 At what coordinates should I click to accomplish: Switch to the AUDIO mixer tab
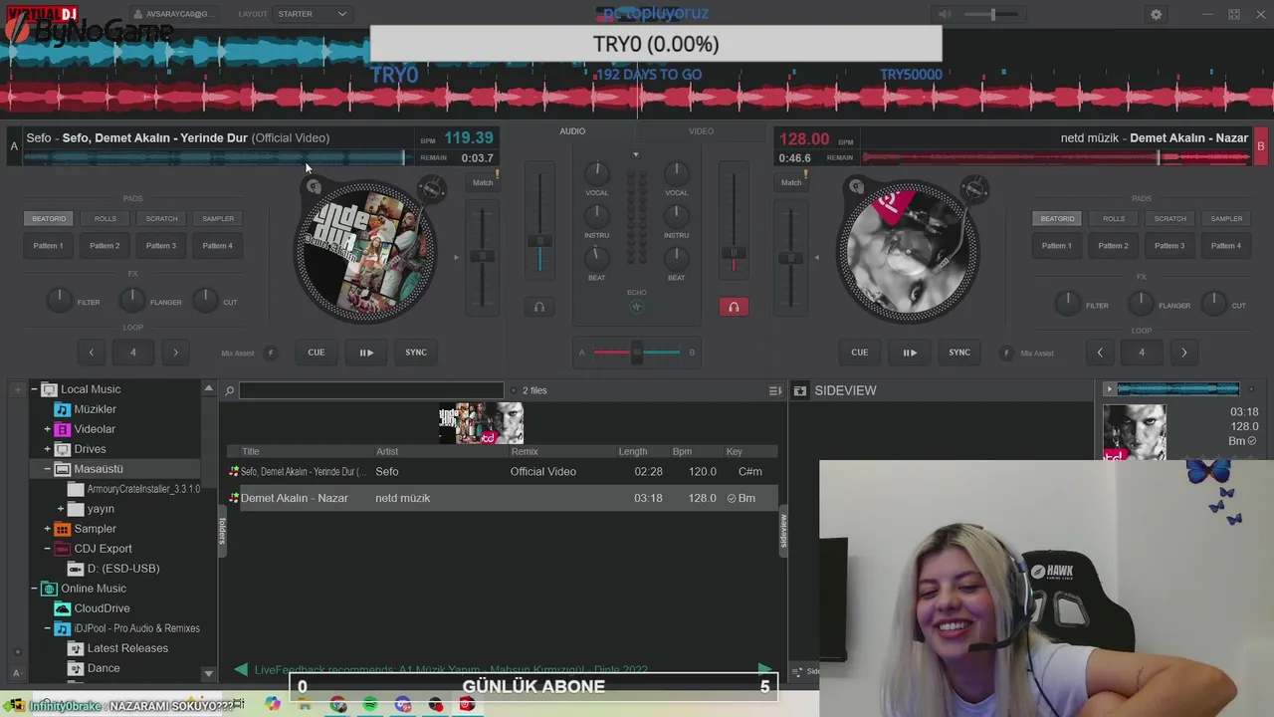tap(572, 131)
